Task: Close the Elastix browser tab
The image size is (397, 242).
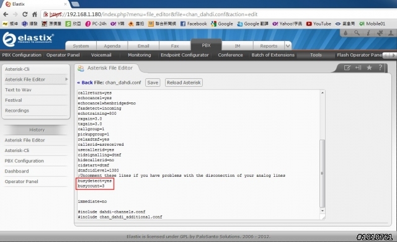Action: (66, 4)
